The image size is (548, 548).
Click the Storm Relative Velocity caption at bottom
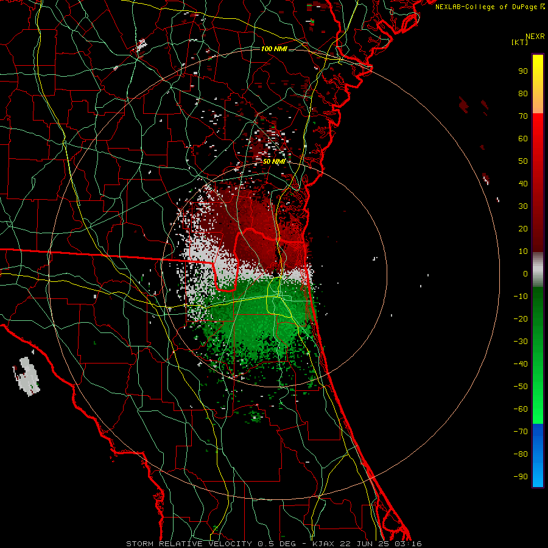274,544
